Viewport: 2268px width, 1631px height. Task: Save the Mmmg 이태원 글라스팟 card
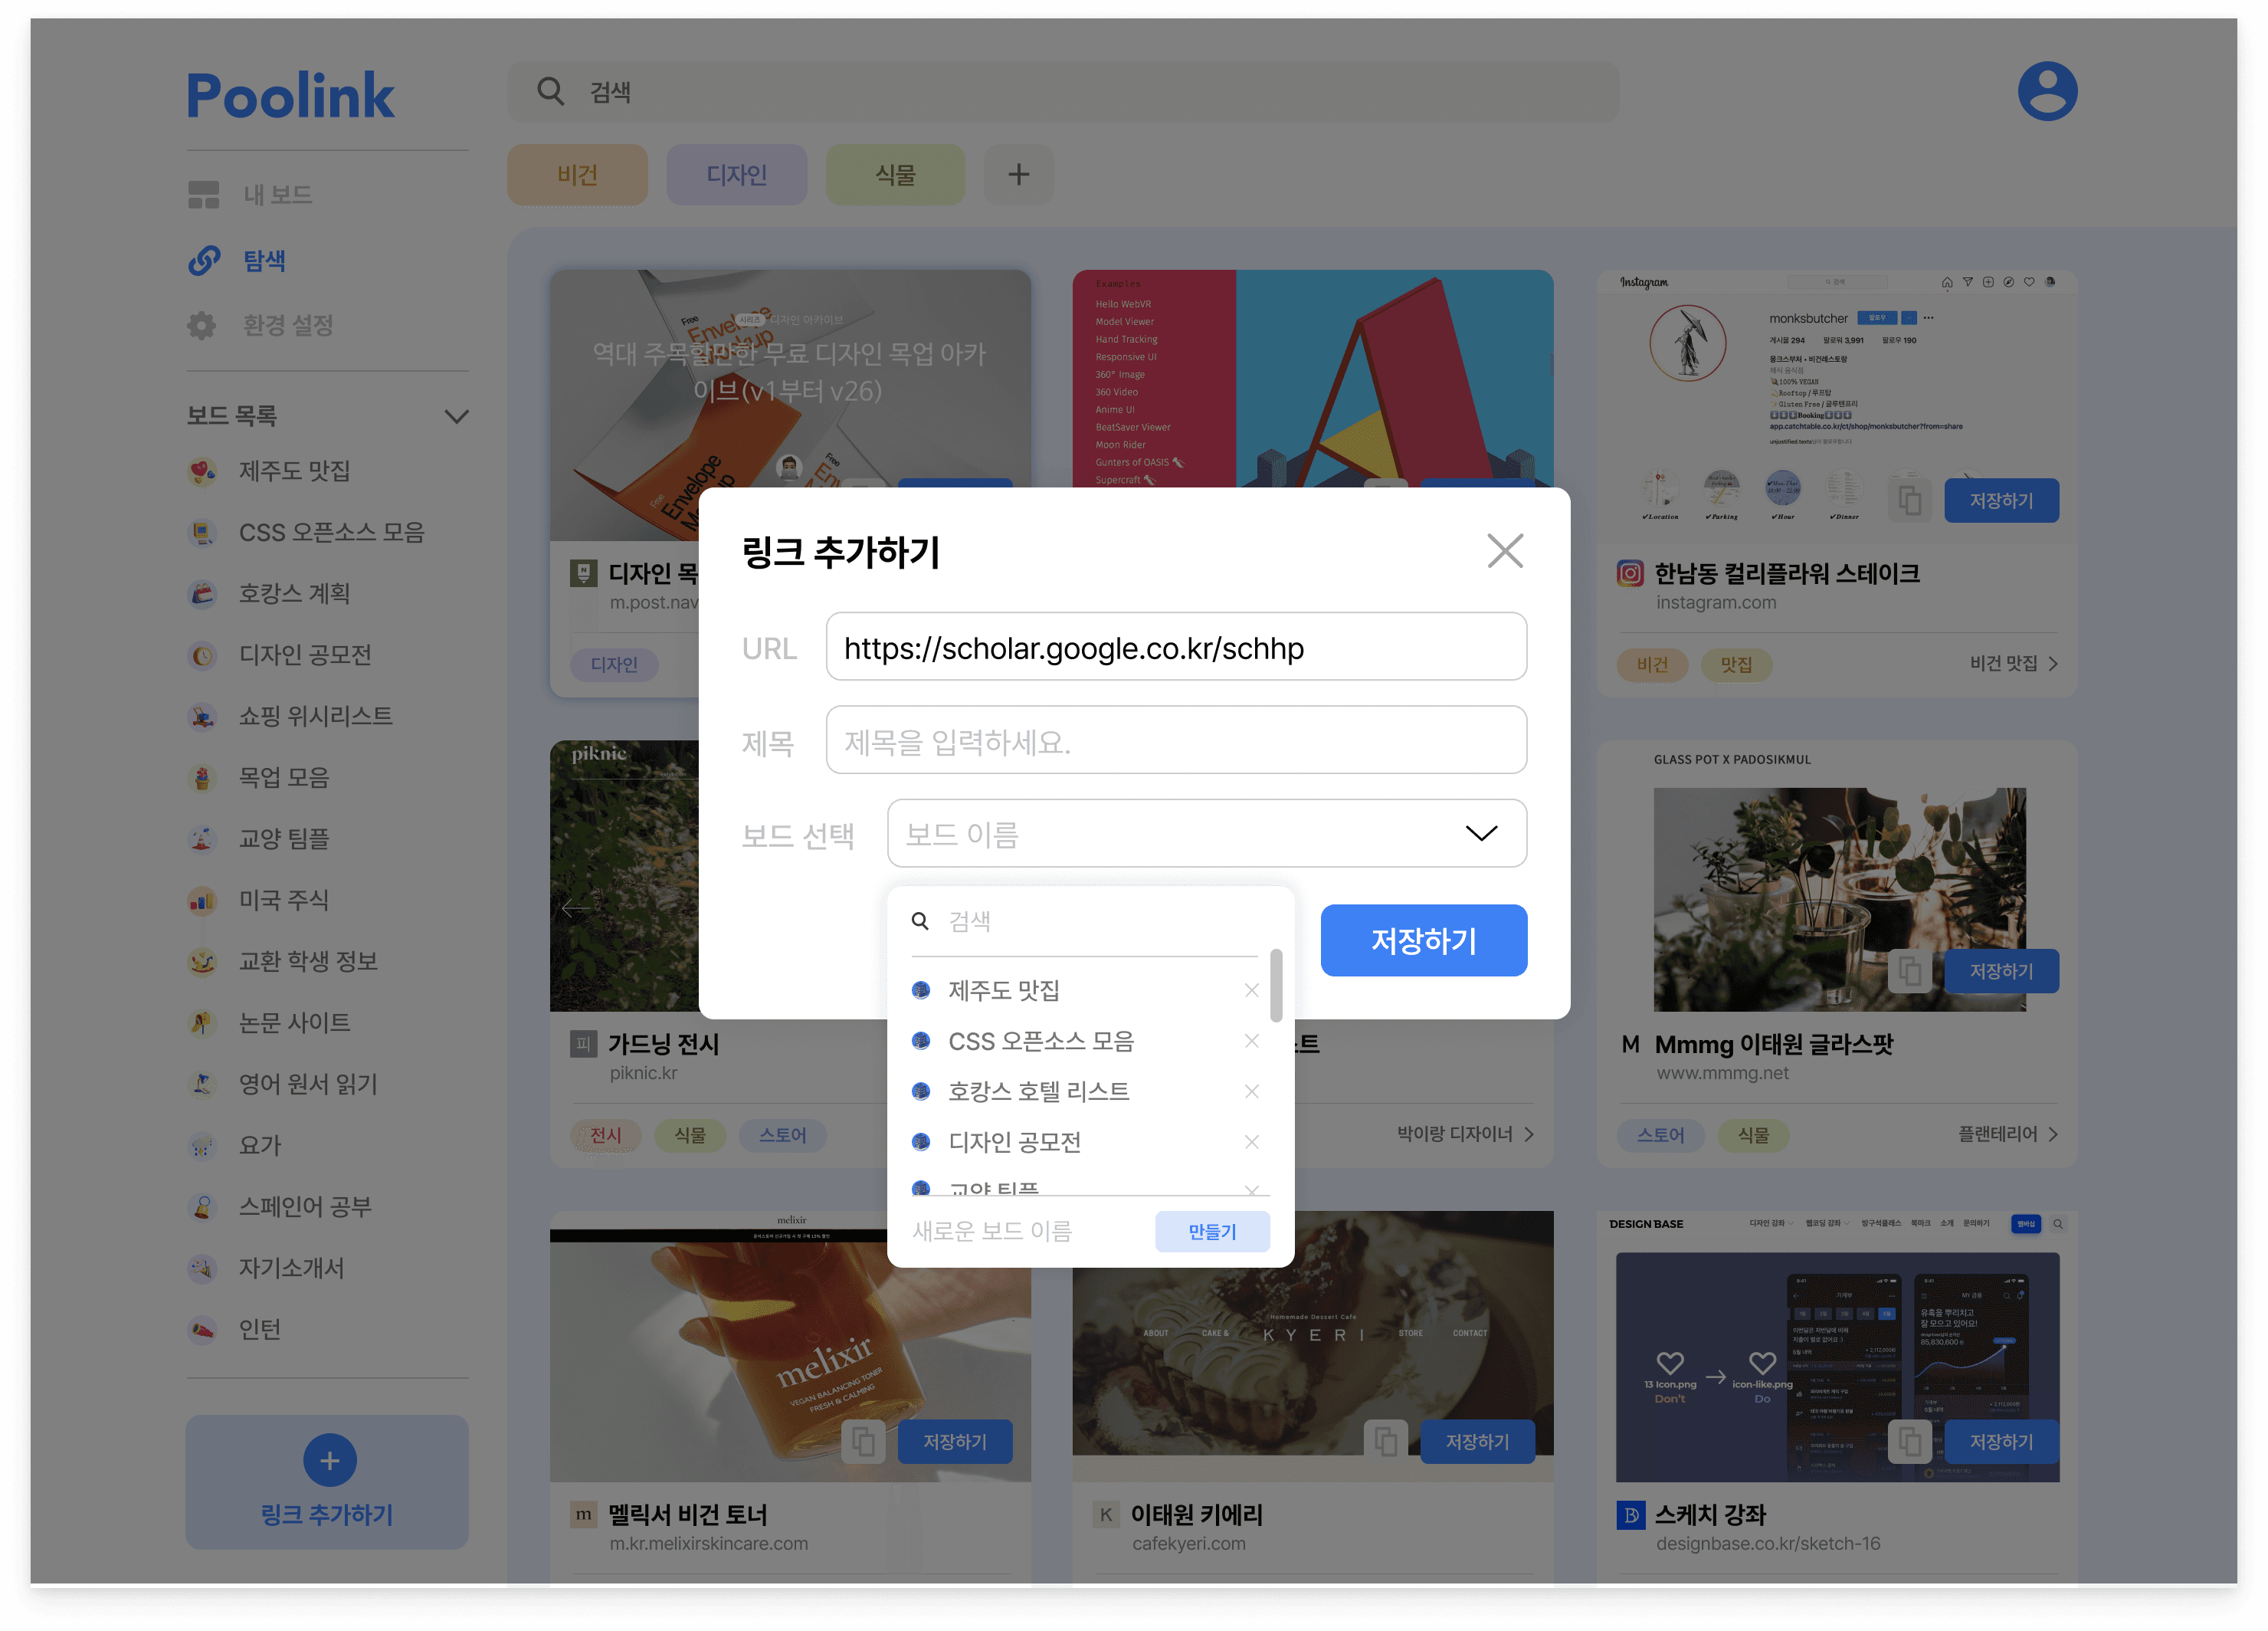pyautogui.click(x=2001, y=971)
